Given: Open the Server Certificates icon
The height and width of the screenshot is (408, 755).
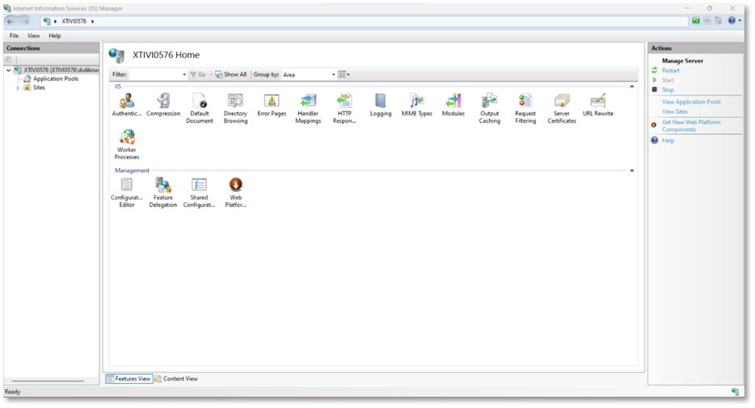Looking at the screenshot, I should coord(562,102).
